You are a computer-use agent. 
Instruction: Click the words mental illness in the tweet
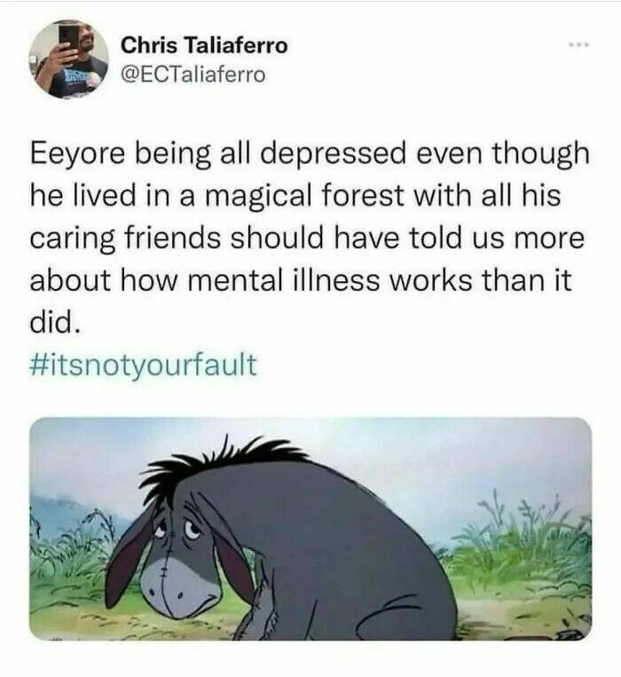pyautogui.click(x=285, y=280)
